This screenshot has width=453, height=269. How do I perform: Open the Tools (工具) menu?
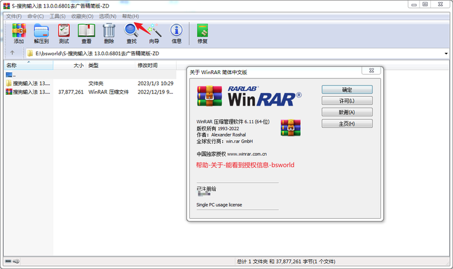57,16
